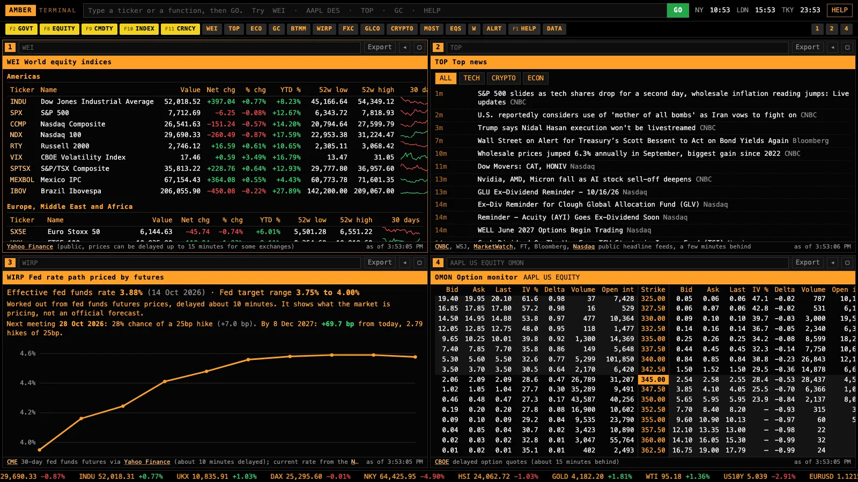This screenshot has height=482, width=858.
Task: Open the ALRT alerts shortcut
Action: point(494,29)
